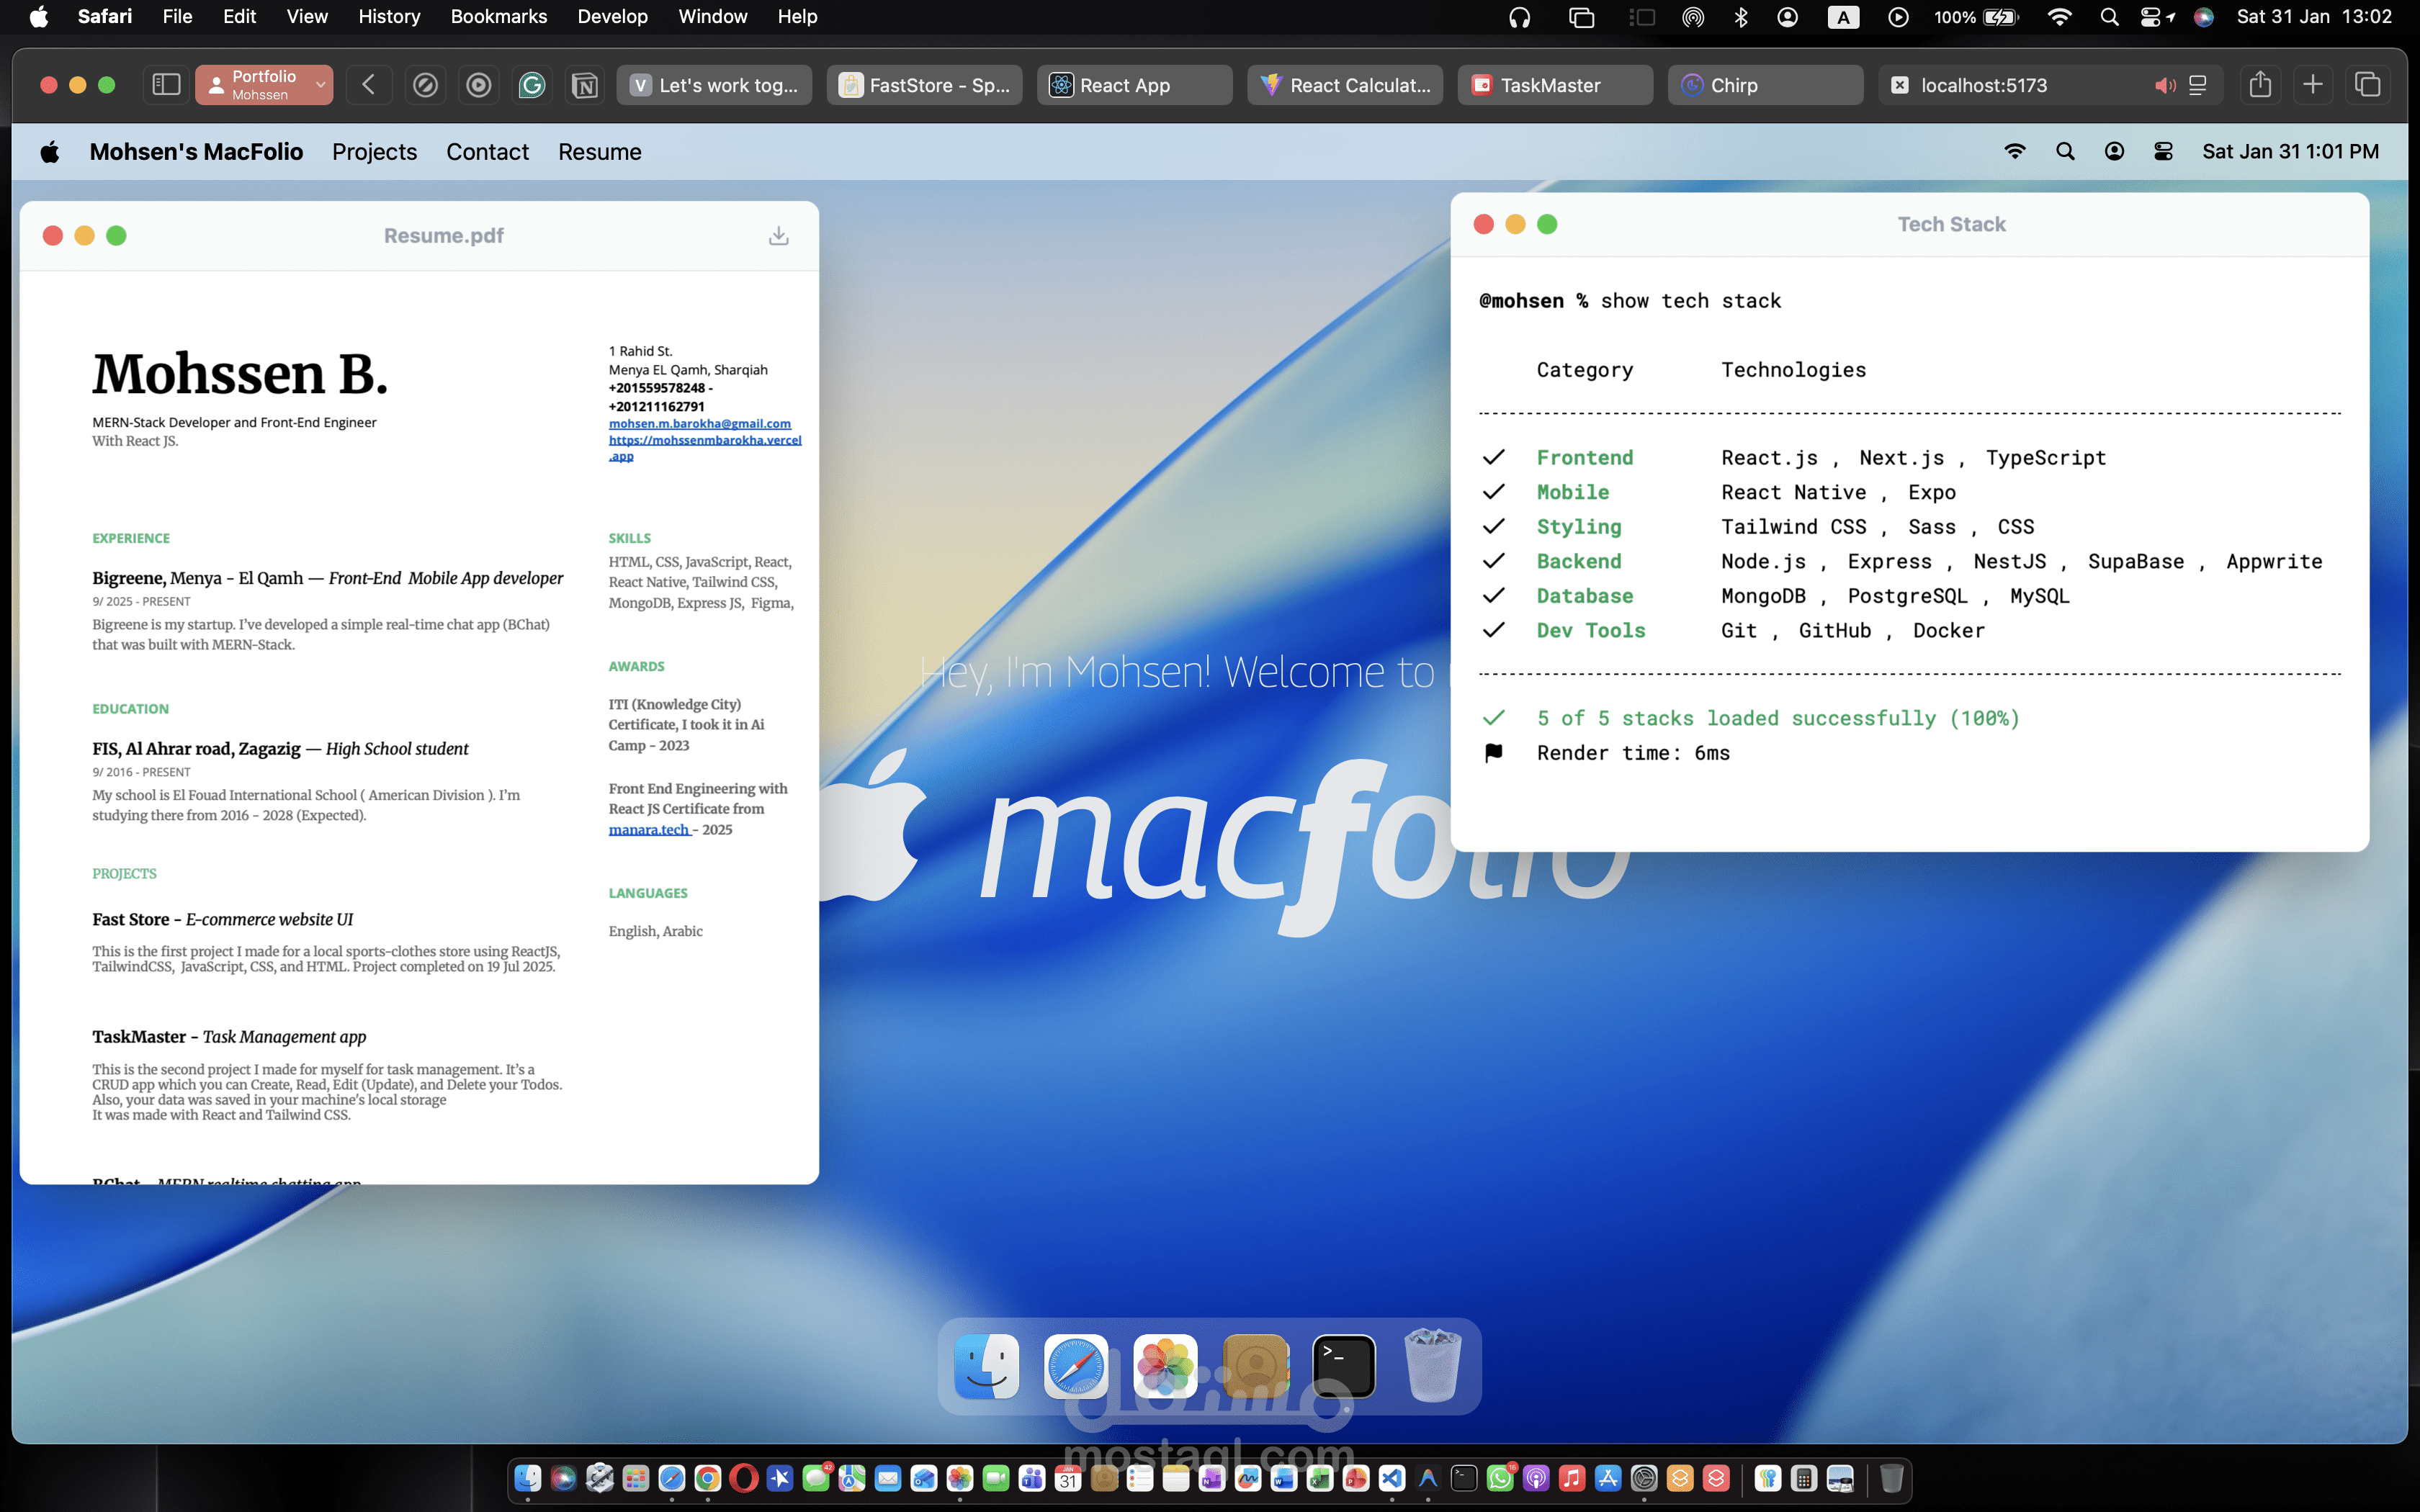This screenshot has height=1512, width=2420.
Task: Toggle MacFolio control center icon
Action: click(2163, 152)
